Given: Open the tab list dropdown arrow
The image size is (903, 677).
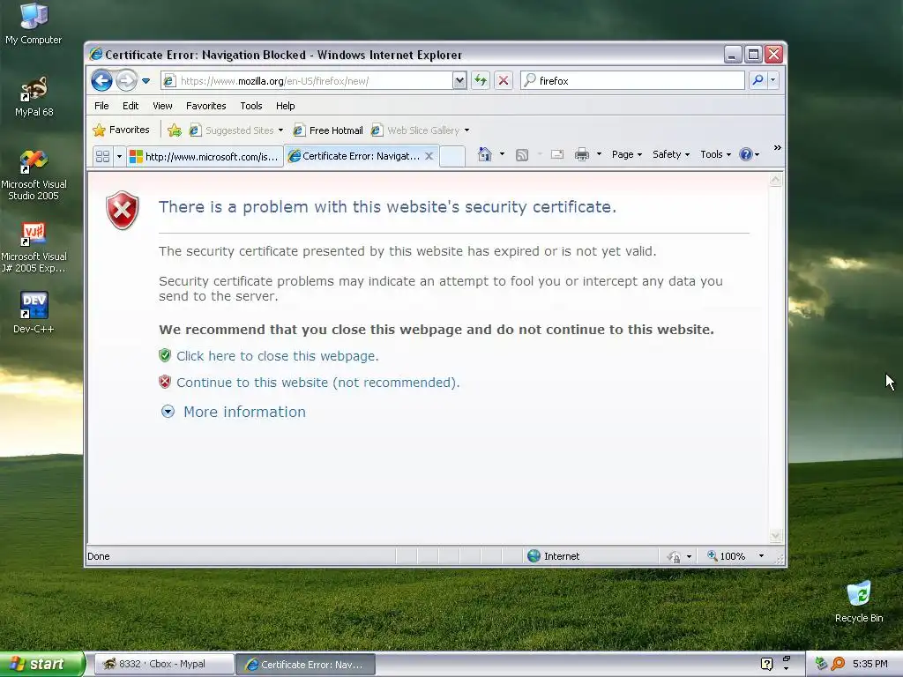Looking at the screenshot, I should (x=119, y=157).
